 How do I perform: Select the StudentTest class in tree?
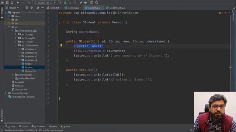tap(30, 71)
